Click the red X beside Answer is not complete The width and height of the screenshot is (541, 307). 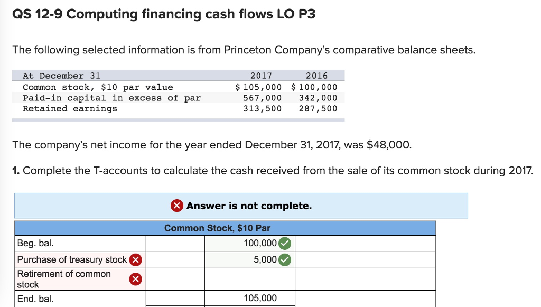coord(178,206)
